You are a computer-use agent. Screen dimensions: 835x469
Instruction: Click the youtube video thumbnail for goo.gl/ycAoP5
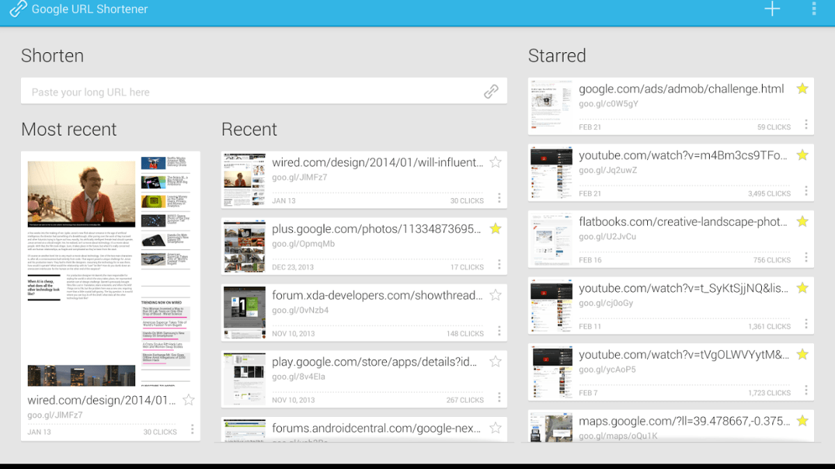coord(550,372)
